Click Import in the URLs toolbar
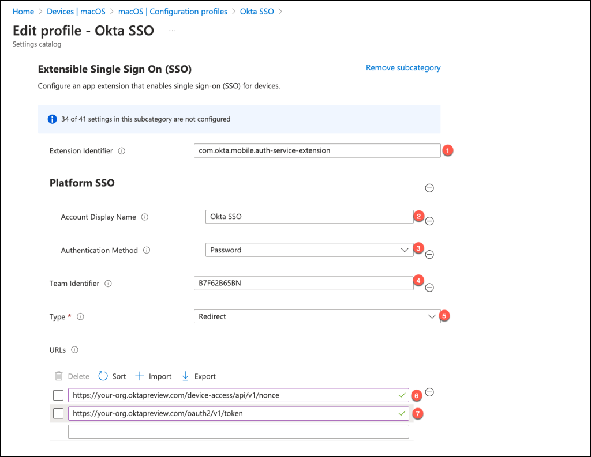The image size is (591, 457). 154,376
